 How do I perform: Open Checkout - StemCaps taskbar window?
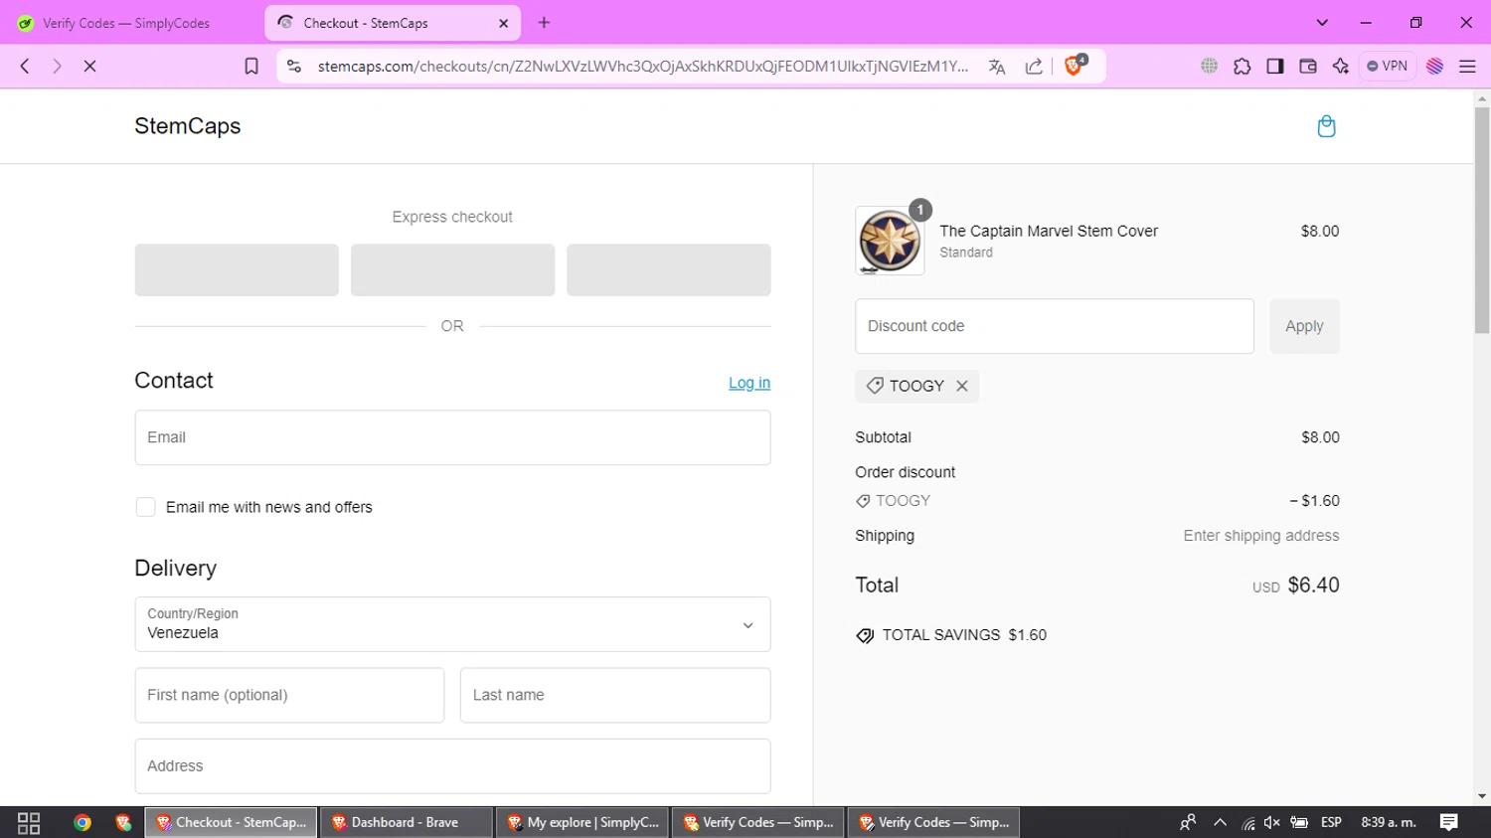point(232,822)
